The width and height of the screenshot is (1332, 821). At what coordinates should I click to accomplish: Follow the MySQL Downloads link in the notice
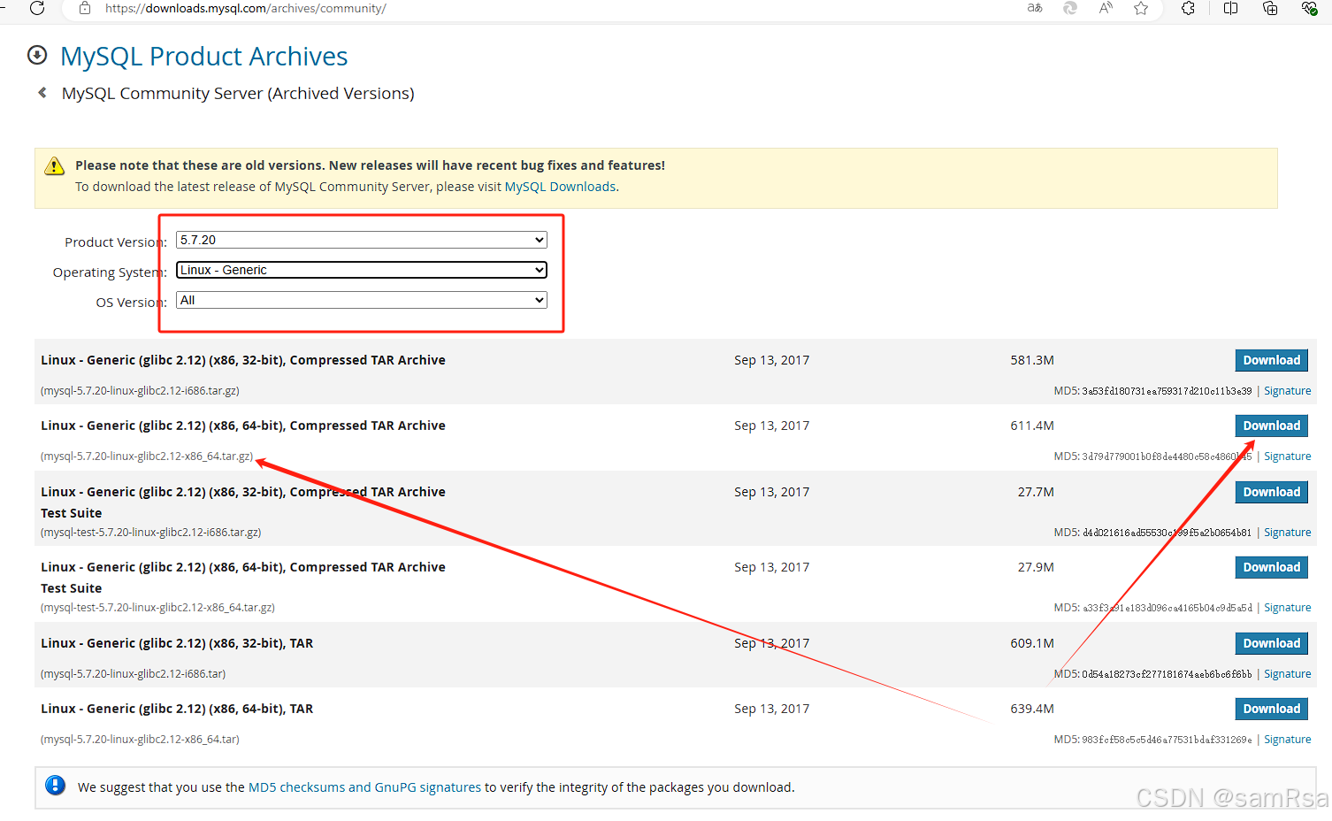[x=560, y=187]
